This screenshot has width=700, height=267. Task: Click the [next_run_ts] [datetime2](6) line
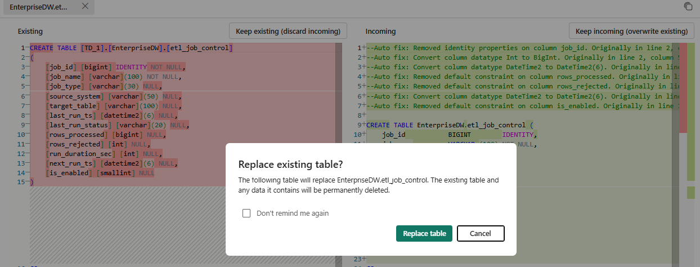click(x=112, y=163)
